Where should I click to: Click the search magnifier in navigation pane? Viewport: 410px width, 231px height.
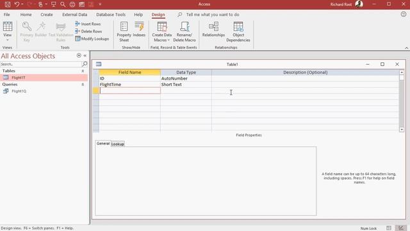(85, 64)
